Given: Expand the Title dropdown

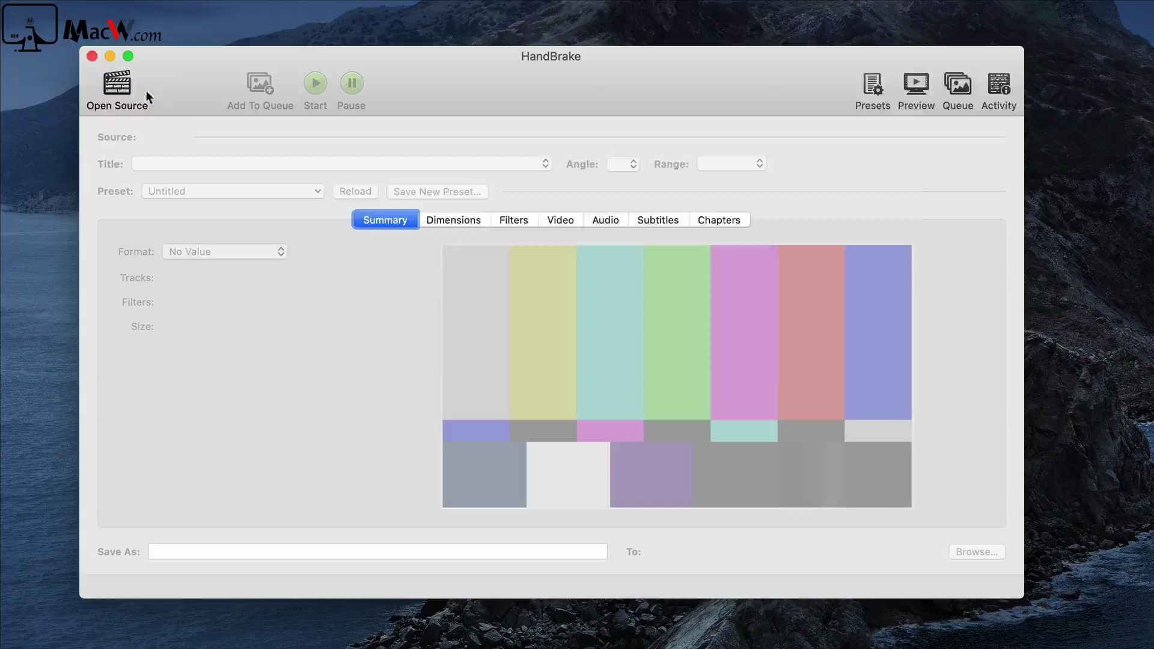Looking at the screenshot, I should coord(341,163).
